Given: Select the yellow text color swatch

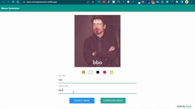Looking at the screenshot, I should click(x=112, y=72).
